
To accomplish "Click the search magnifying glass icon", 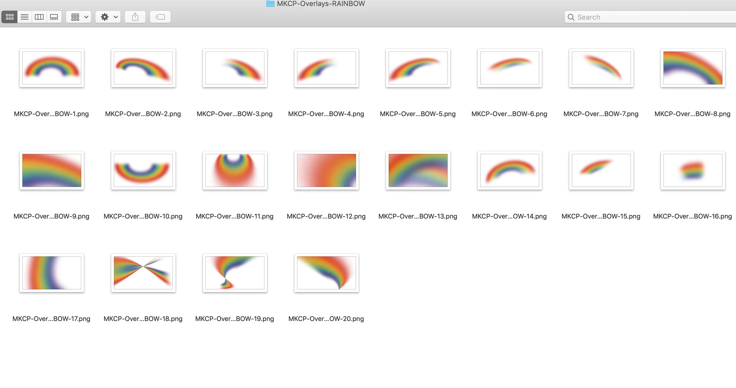I will (x=571, y=17).
